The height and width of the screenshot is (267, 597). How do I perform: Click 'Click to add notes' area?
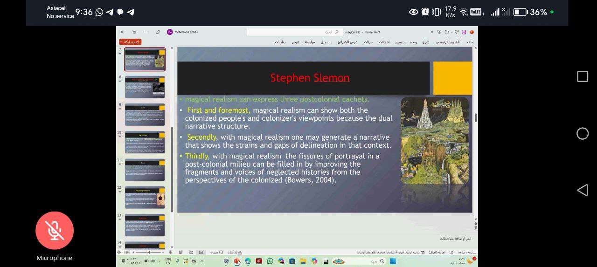click(455, 239)
